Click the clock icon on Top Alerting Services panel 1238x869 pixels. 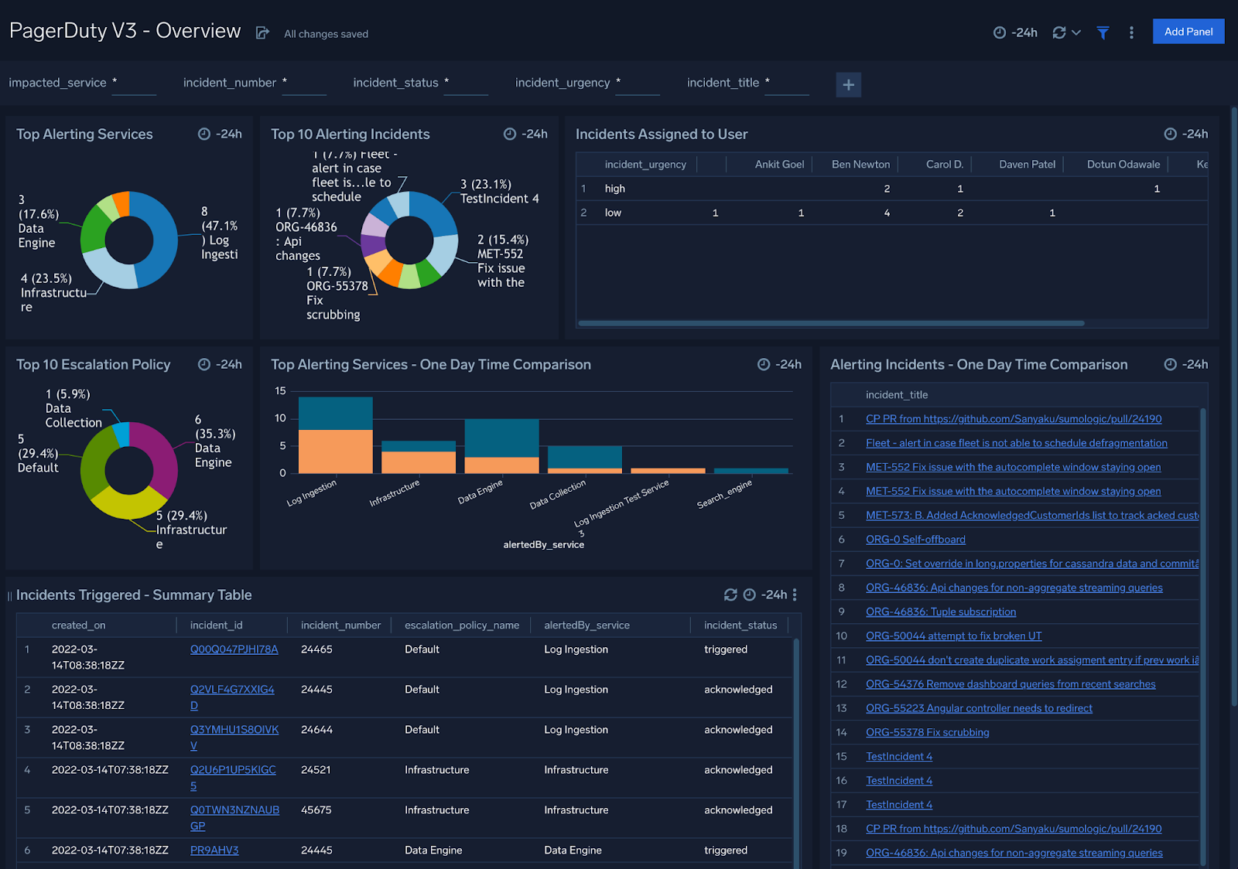pyautogui.click(x=204, y=134)
